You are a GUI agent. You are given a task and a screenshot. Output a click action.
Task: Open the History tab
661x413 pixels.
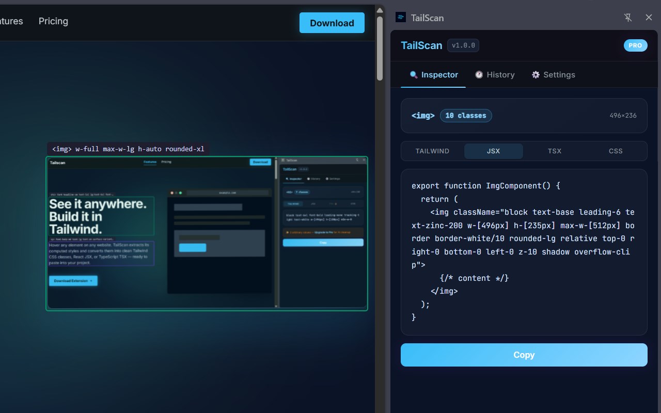coord(495,75)
